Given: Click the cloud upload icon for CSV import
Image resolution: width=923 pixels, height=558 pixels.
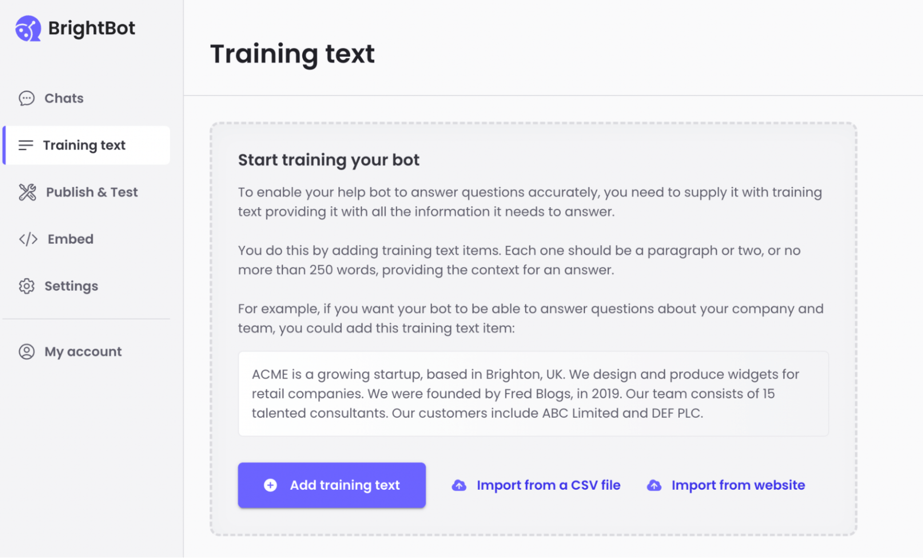Looking at the screenshot, I should point(459,485).
